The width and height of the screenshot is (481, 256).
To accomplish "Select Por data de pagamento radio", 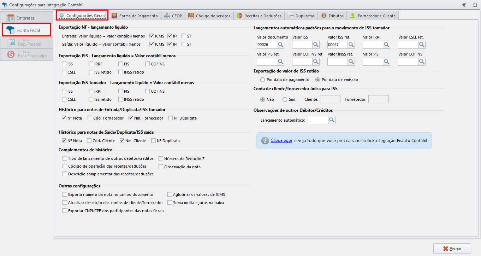I will point(262,80).
